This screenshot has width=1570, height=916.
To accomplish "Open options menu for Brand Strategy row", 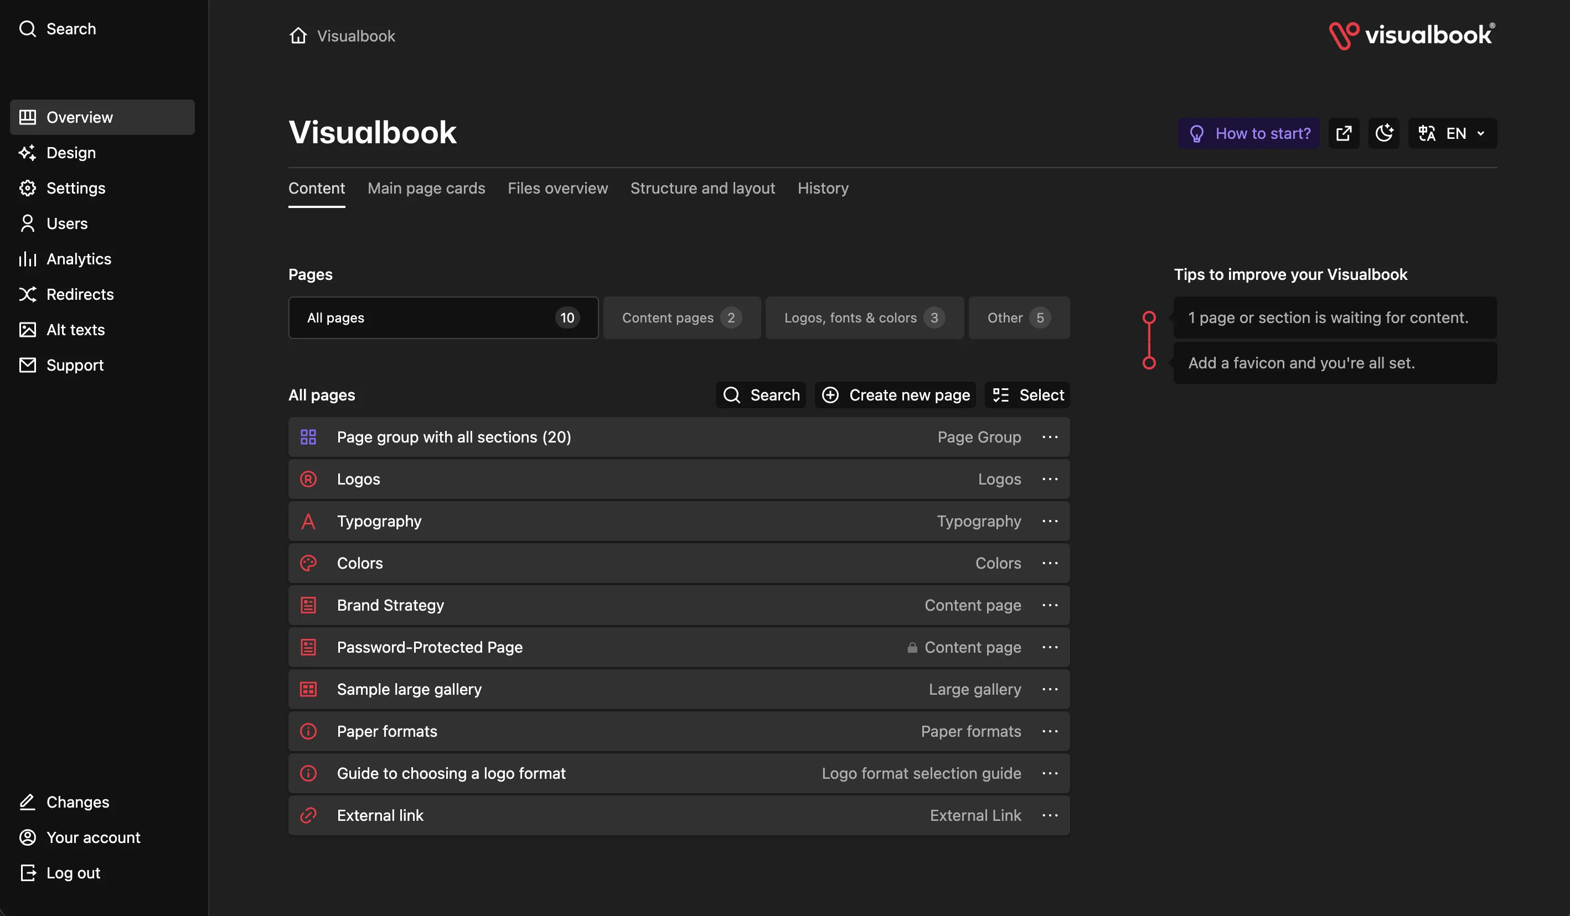I will click(1050, 605).
